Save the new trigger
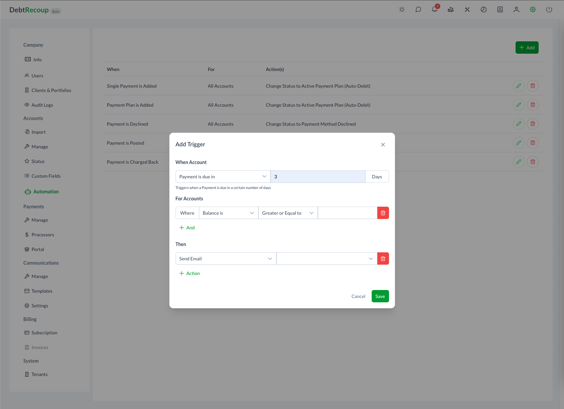 tap(380, 296)
